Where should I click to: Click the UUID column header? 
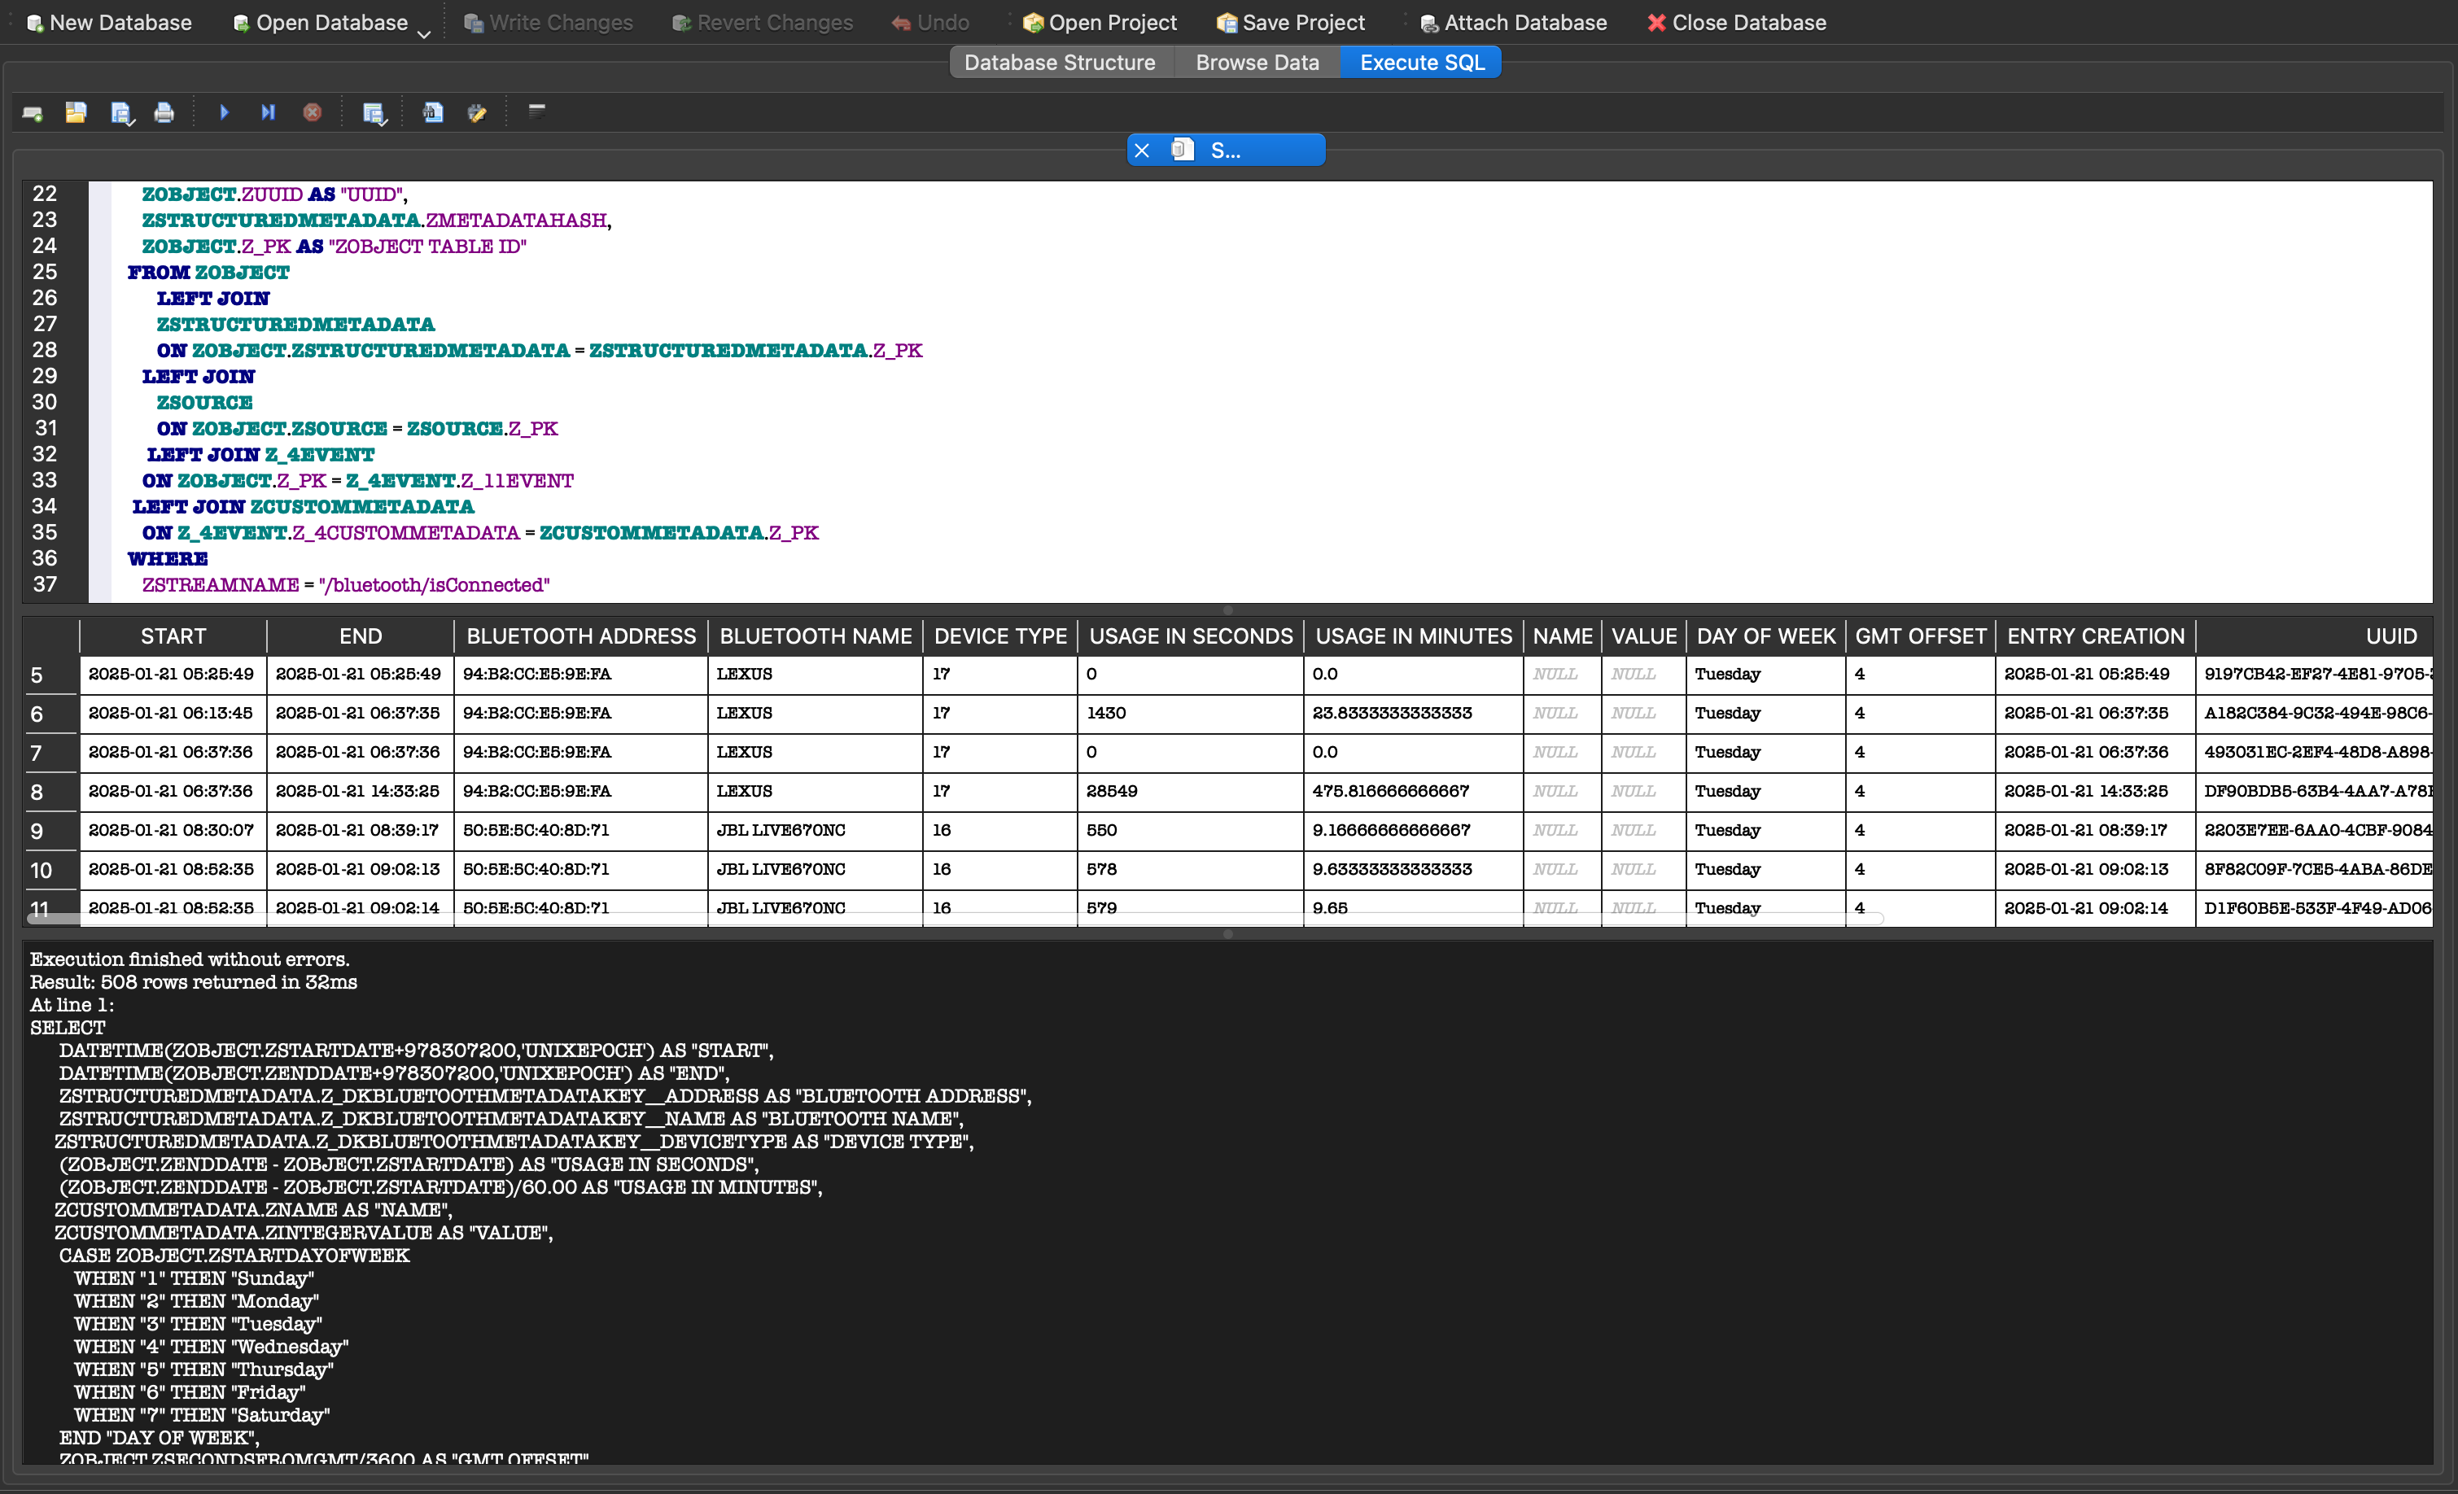2315,636
